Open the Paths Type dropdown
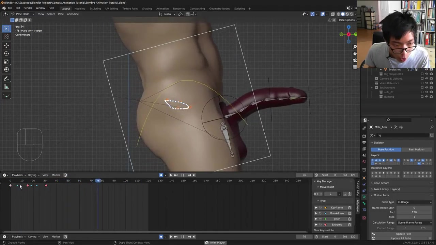The image size is (436, 245). click(414, 202)
